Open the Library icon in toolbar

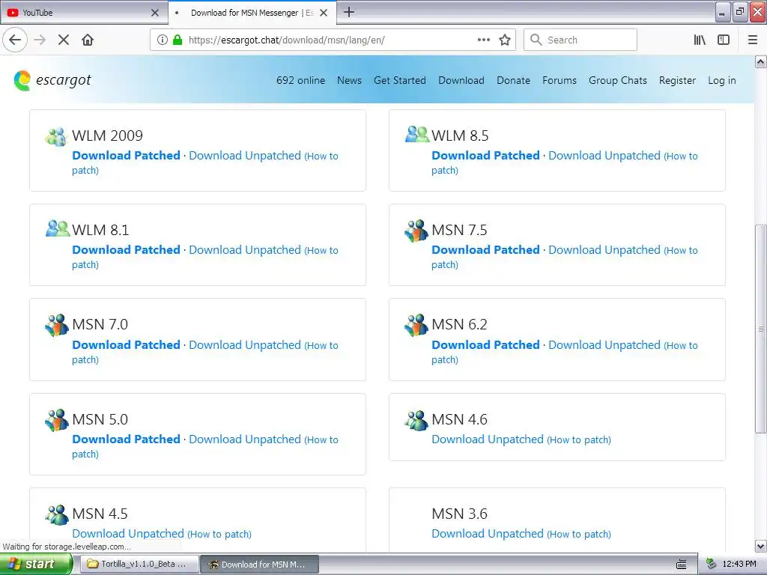pyautogui.click(x=700, y=40)
